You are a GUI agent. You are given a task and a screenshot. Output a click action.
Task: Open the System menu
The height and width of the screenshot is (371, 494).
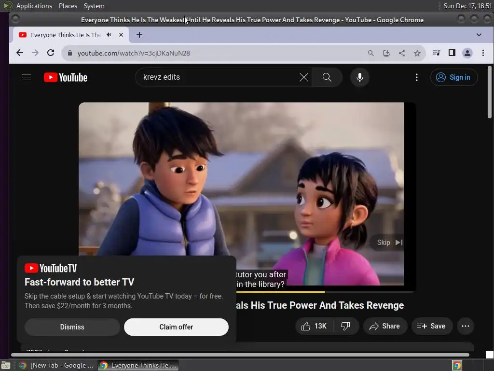tap(94, 6)
